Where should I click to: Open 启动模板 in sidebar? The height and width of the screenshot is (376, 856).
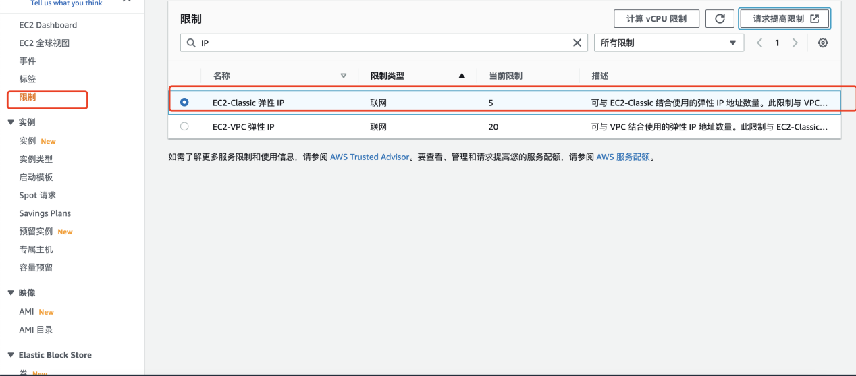tap(36, 178)
